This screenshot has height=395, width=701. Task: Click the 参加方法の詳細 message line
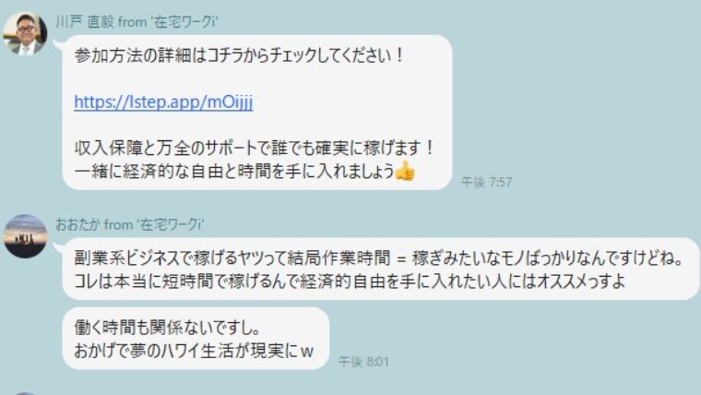239,56
